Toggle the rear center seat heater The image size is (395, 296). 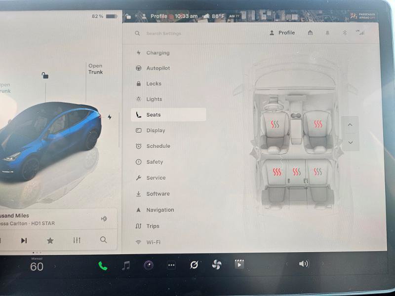pyautogui.click(x=297, y=172)
